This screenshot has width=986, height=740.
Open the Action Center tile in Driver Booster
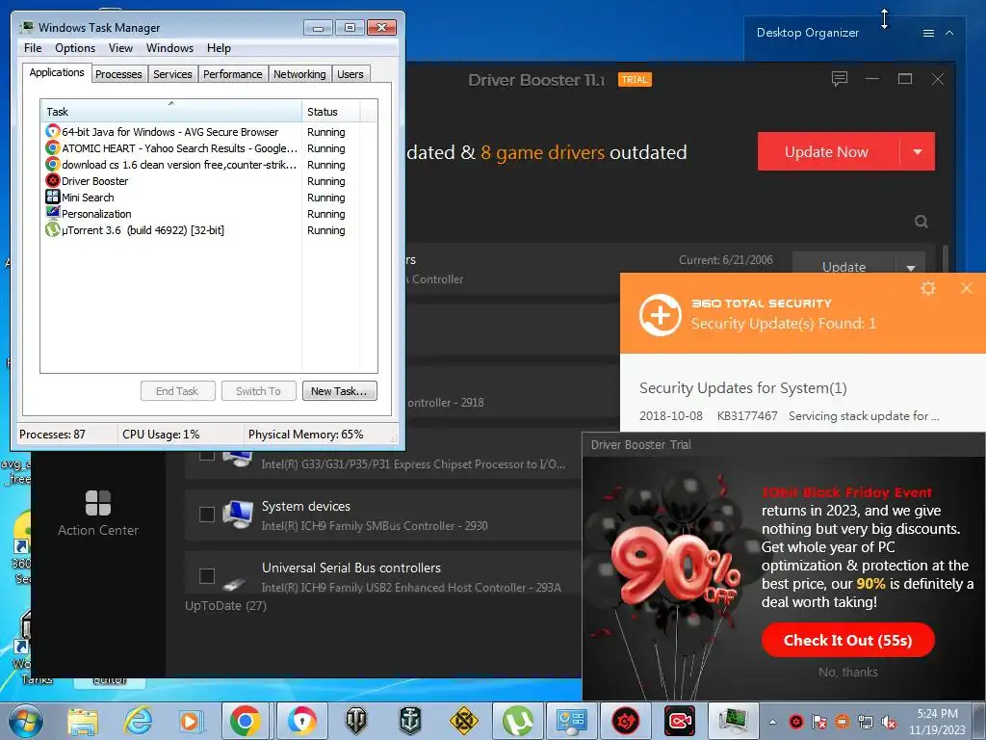pyautogui.click(x=98, y=513)
